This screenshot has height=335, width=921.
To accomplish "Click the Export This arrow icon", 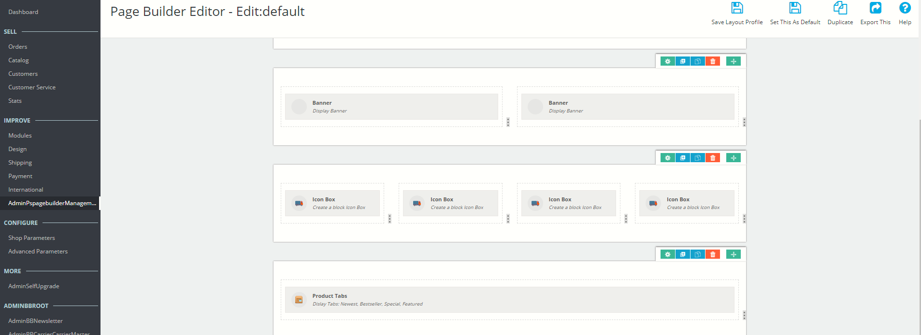I will click(875, 8).
